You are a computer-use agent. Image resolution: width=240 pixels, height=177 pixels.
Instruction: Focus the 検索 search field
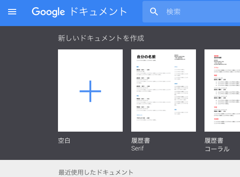pos(191,12)
